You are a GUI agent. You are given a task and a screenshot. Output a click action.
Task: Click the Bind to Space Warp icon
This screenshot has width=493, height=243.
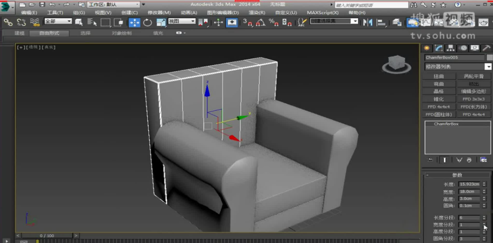[x=35, y=23]
